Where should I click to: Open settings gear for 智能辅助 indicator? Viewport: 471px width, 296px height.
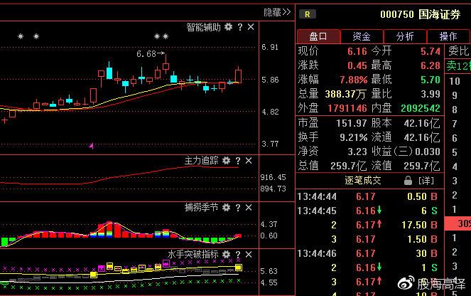tap(228, 27)
